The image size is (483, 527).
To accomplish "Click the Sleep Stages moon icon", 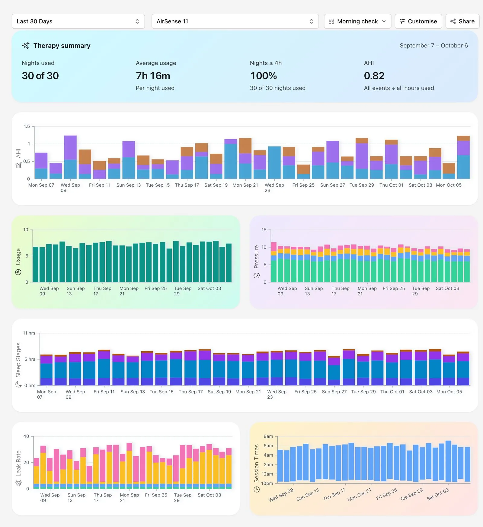I will [x=18, y=384].
